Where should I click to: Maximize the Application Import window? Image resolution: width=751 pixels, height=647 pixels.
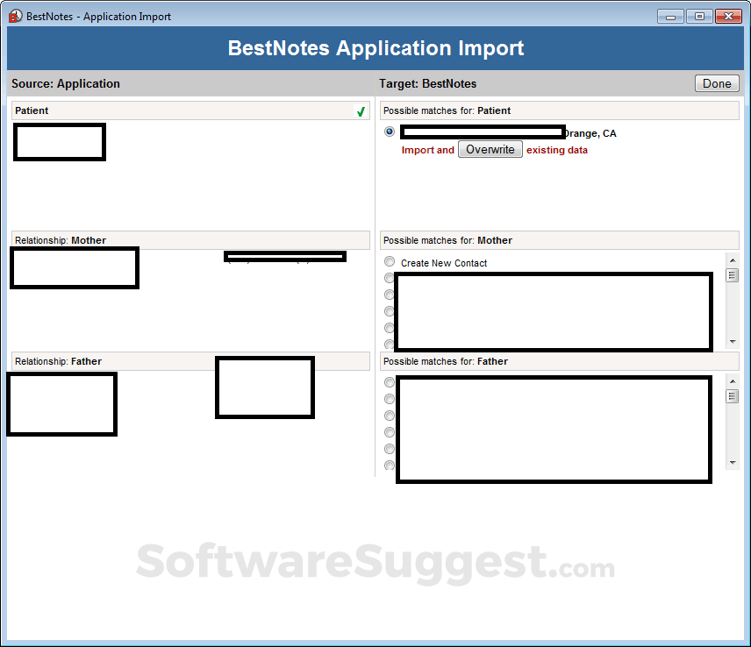699,17
